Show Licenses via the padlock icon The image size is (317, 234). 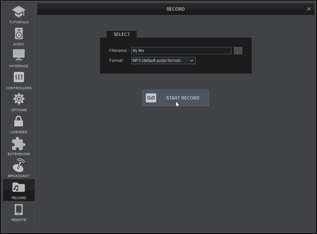click(19, 121)
